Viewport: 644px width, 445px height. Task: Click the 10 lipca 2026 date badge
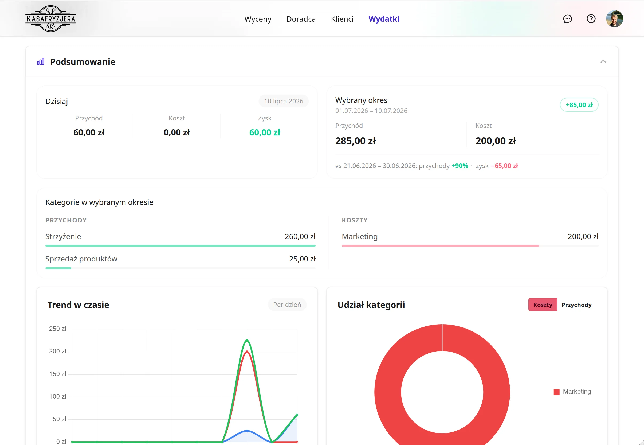click(283, 101)
